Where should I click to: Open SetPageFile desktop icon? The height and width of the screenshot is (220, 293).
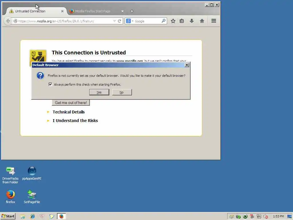pos(32,197)
